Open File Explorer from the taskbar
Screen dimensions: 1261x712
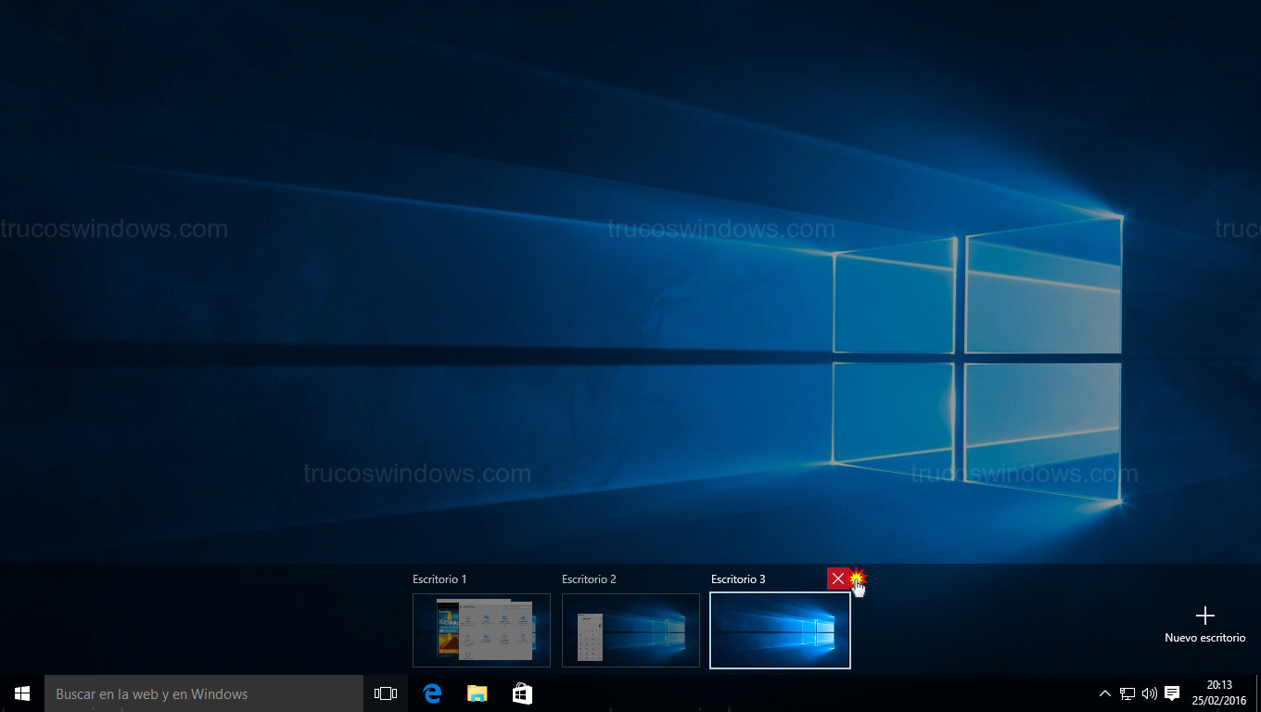click(x=477, y=693)
